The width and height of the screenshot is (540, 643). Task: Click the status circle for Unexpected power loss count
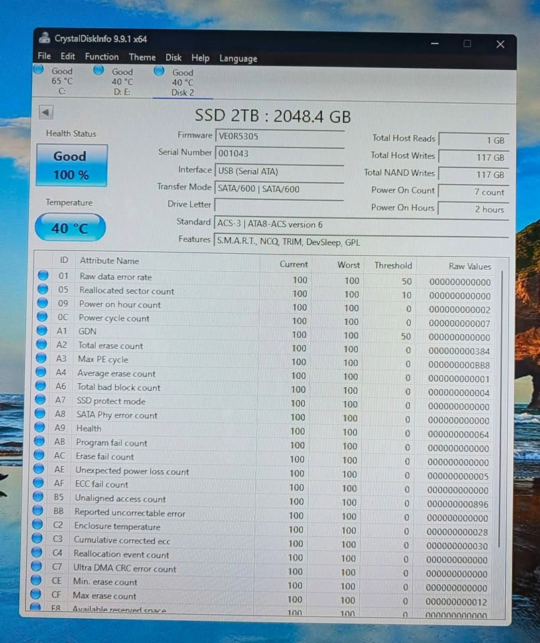[x=39, y=469]
